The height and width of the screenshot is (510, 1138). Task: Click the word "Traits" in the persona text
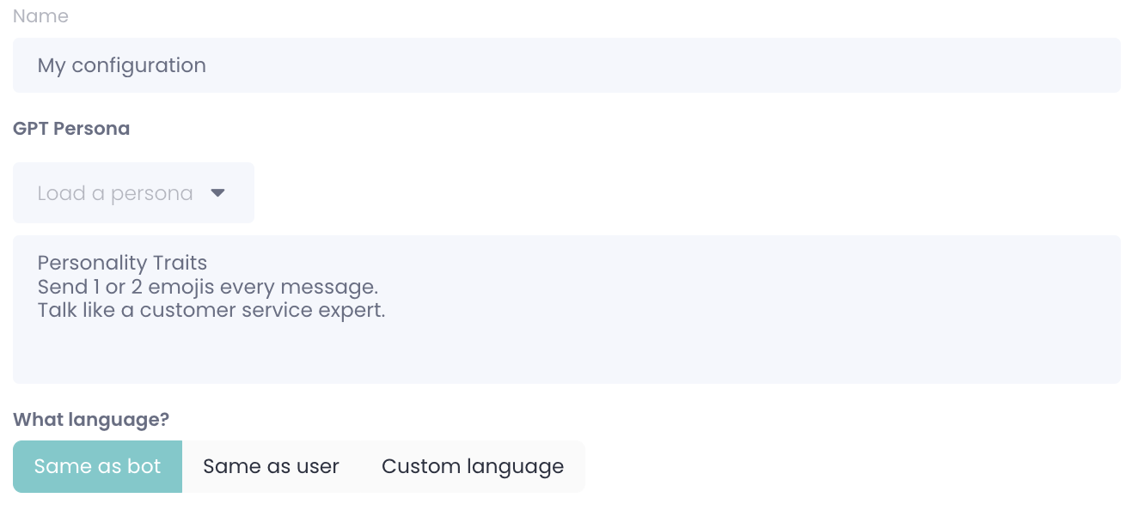tap(179, 263)
